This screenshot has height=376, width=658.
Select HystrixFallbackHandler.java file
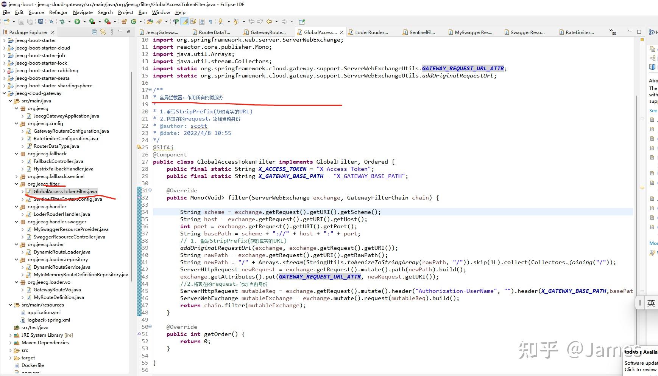[63, 169]
